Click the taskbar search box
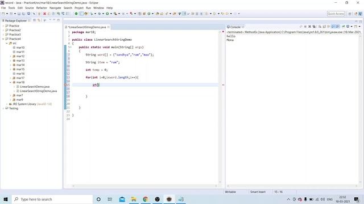The width and height of the screenshot is (364, 204). click(52, 199)
